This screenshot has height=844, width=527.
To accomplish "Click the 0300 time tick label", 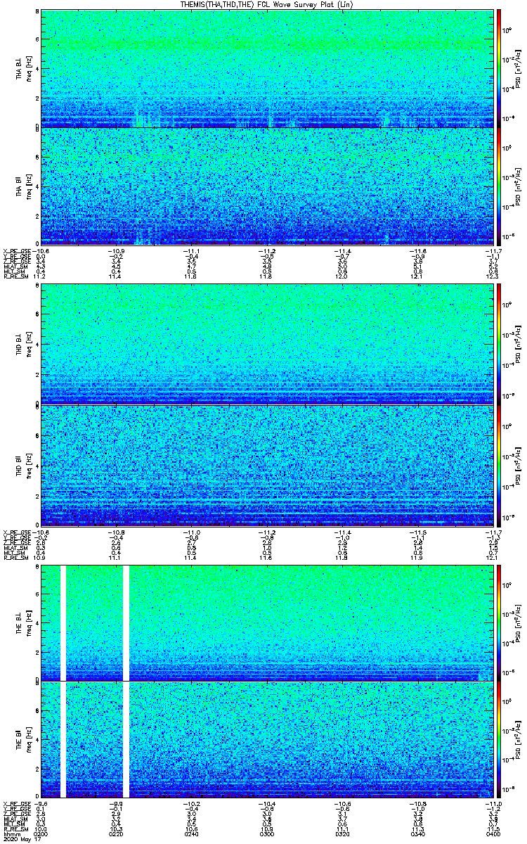I will point(267,834).
